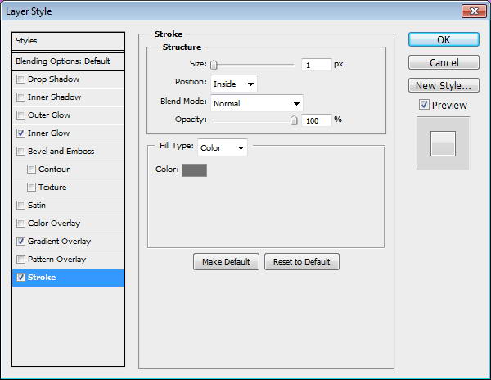Open the Fill Type dropdown
This screenshot has height=380, width=491.
click(223, 147)
